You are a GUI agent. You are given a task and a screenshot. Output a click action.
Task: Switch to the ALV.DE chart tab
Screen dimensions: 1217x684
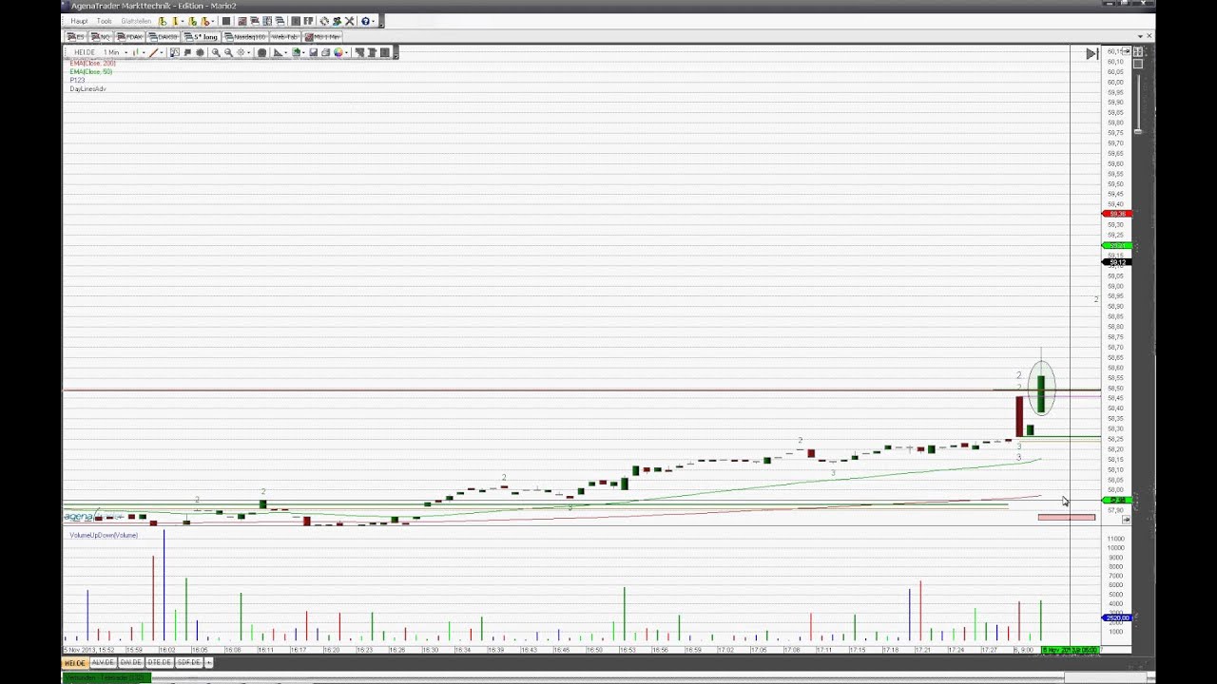102,662
